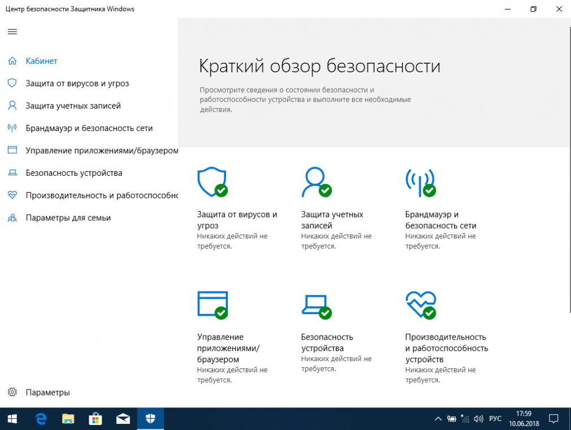The image size is (571, 430).
Task: Open the large device health heart tile icon
Action: coord(421,305)
